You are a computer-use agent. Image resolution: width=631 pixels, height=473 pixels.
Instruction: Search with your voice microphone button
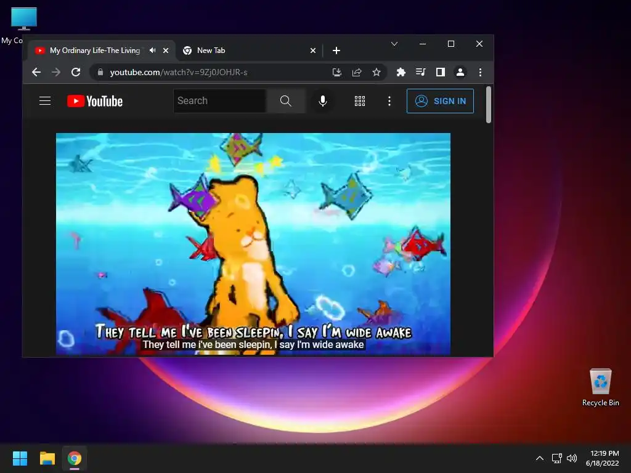tap(323, 101)
